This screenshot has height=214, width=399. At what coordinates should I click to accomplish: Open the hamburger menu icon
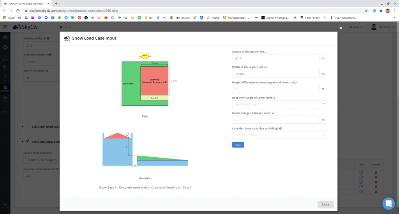click(5, 27)
